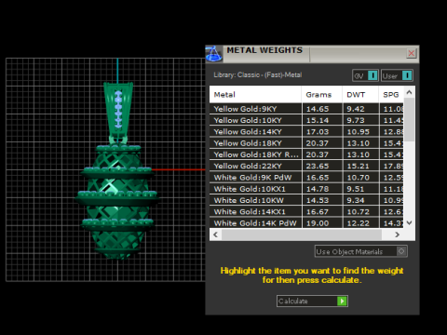Click the 15.21 DWT value
Image resolution: width=447 pixels, height=335 pixels.
click(x=359, y=166)
